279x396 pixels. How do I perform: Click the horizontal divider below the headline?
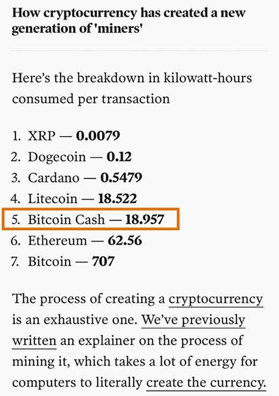point(139,51)
